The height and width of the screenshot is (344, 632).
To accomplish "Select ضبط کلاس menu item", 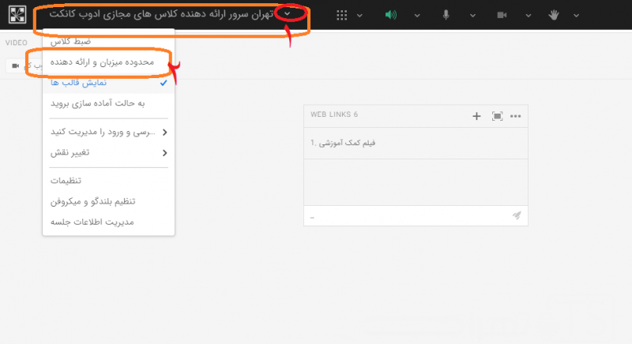I will tap(108, 41).
